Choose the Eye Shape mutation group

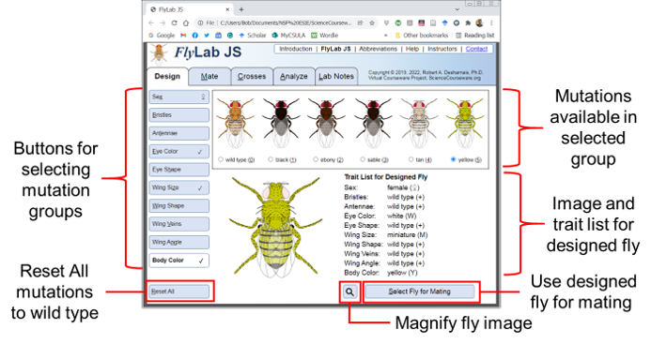pyautogui.click(x=178, y=170)
